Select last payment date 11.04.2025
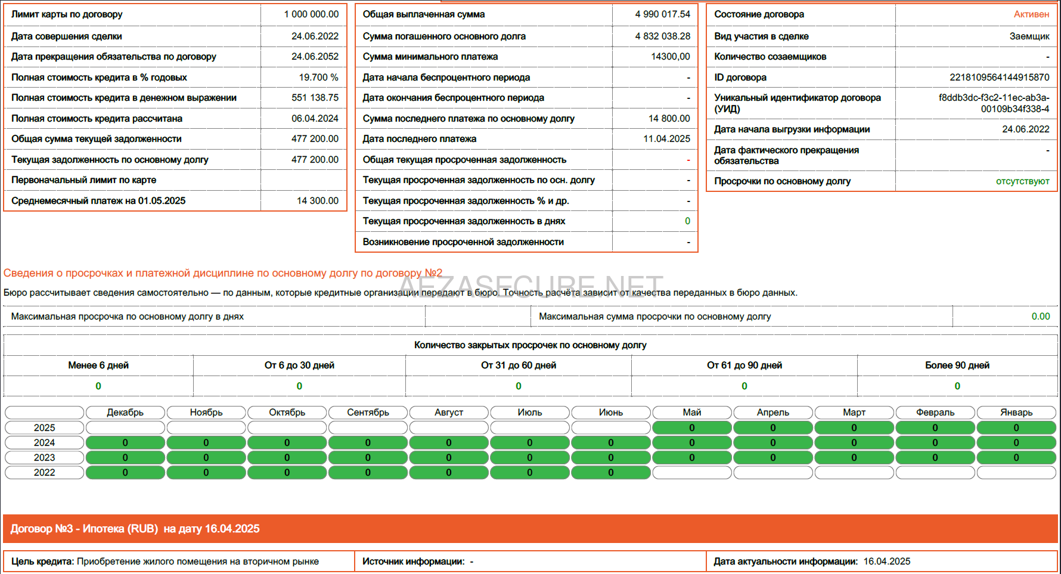 click(x=666, y=139)
